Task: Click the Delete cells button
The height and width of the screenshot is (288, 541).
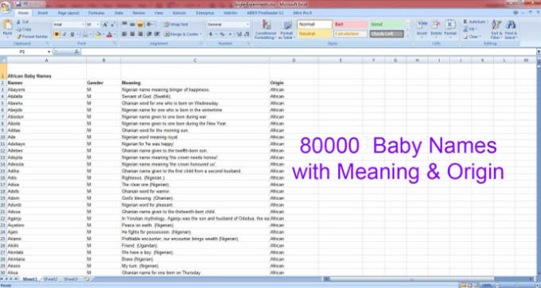Action: click(x=436, y=29)
